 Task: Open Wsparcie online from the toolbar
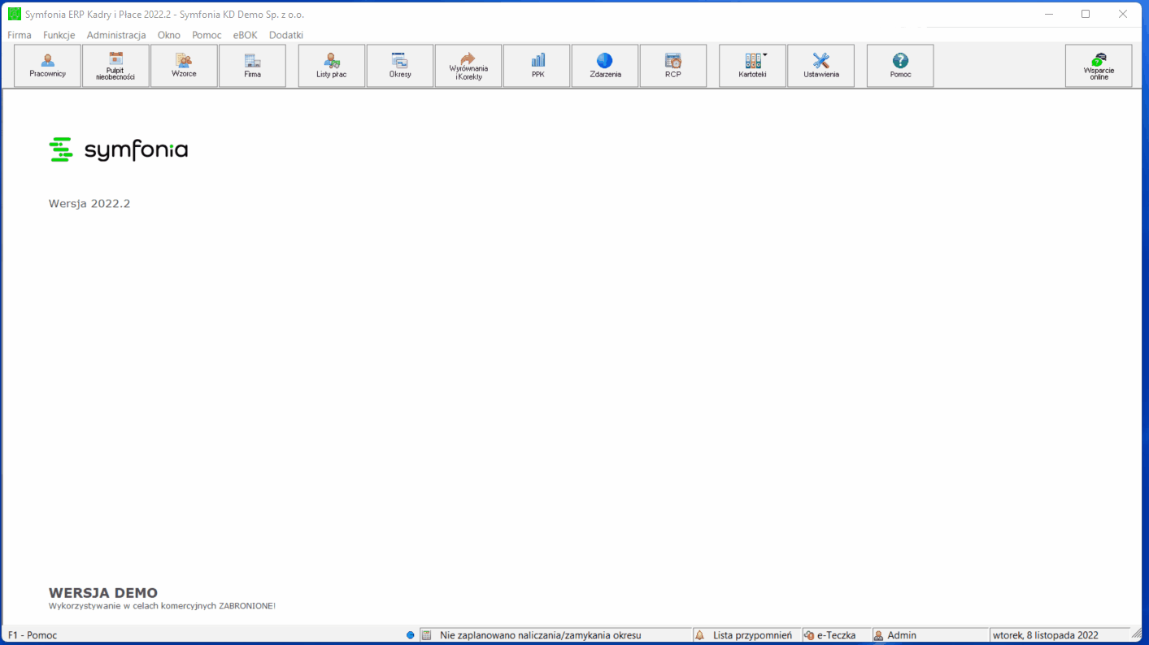click(x=1099, y=66)
